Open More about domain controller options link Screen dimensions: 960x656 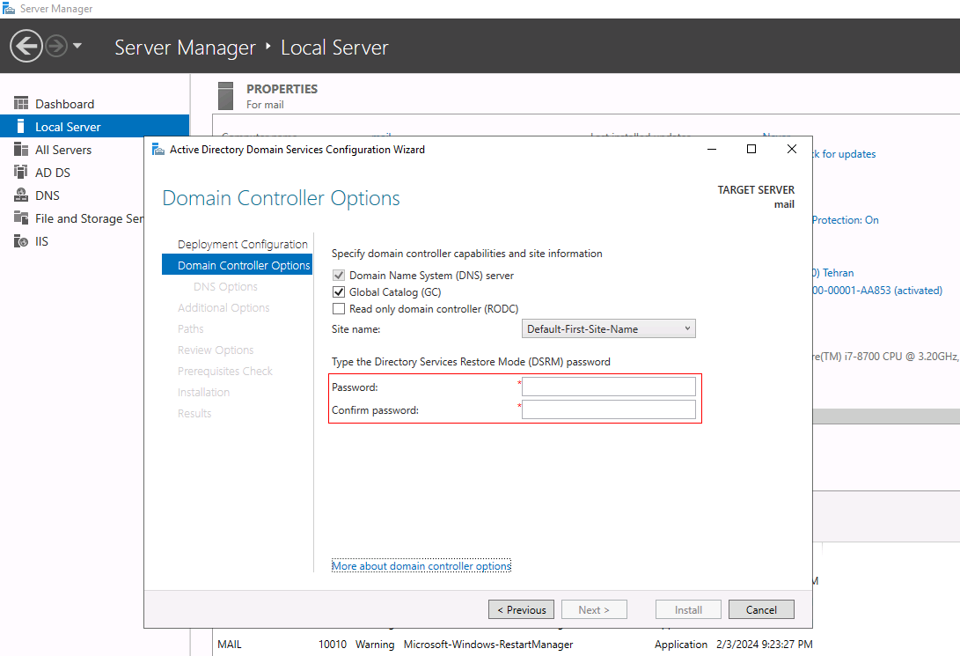[x=421, y=566]
